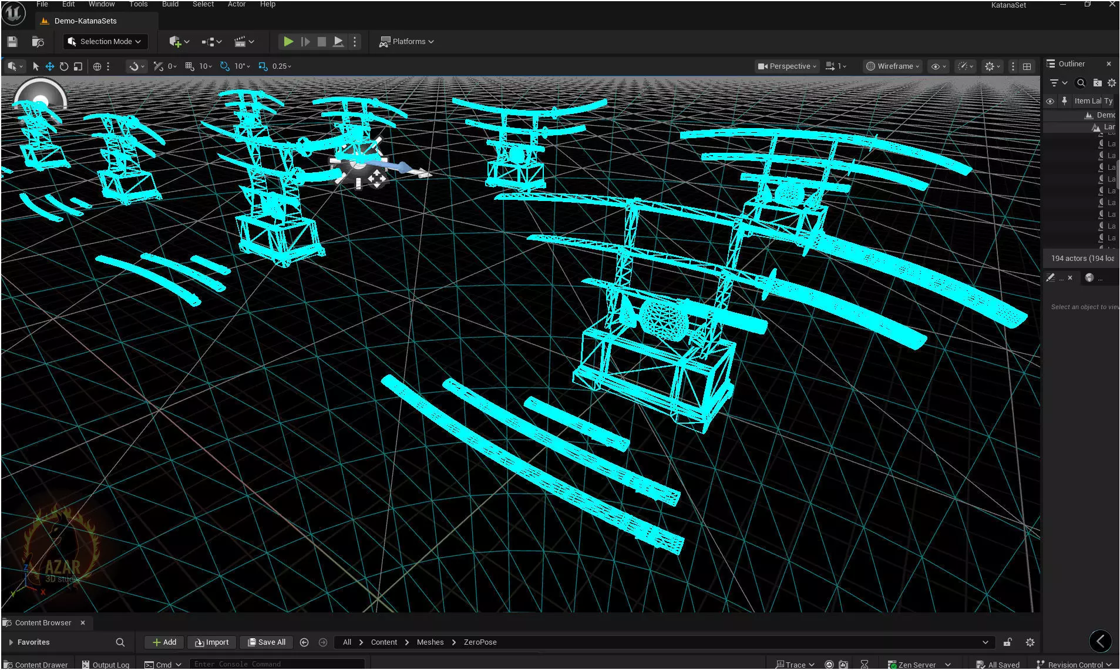Screen dimensions: 1120x670
Task: Click the browse content folder icon
Action: click(x=38, y=42)
